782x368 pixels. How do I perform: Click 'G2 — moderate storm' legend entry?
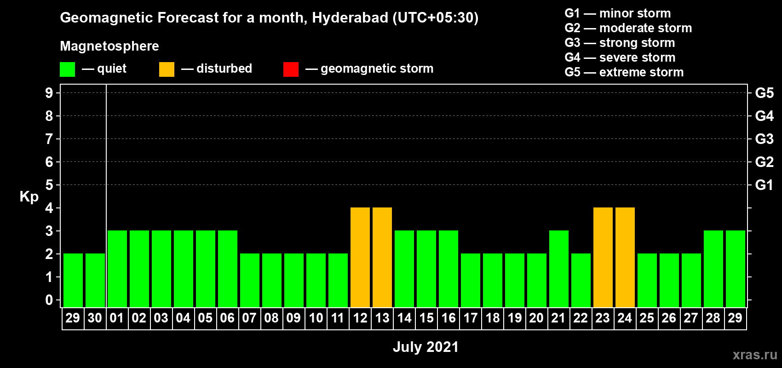[628, 28]
